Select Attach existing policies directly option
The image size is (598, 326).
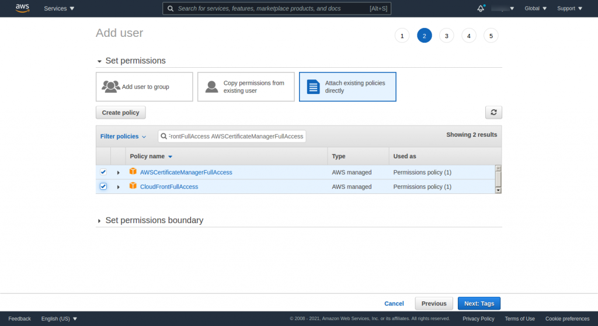coord(347,86)
